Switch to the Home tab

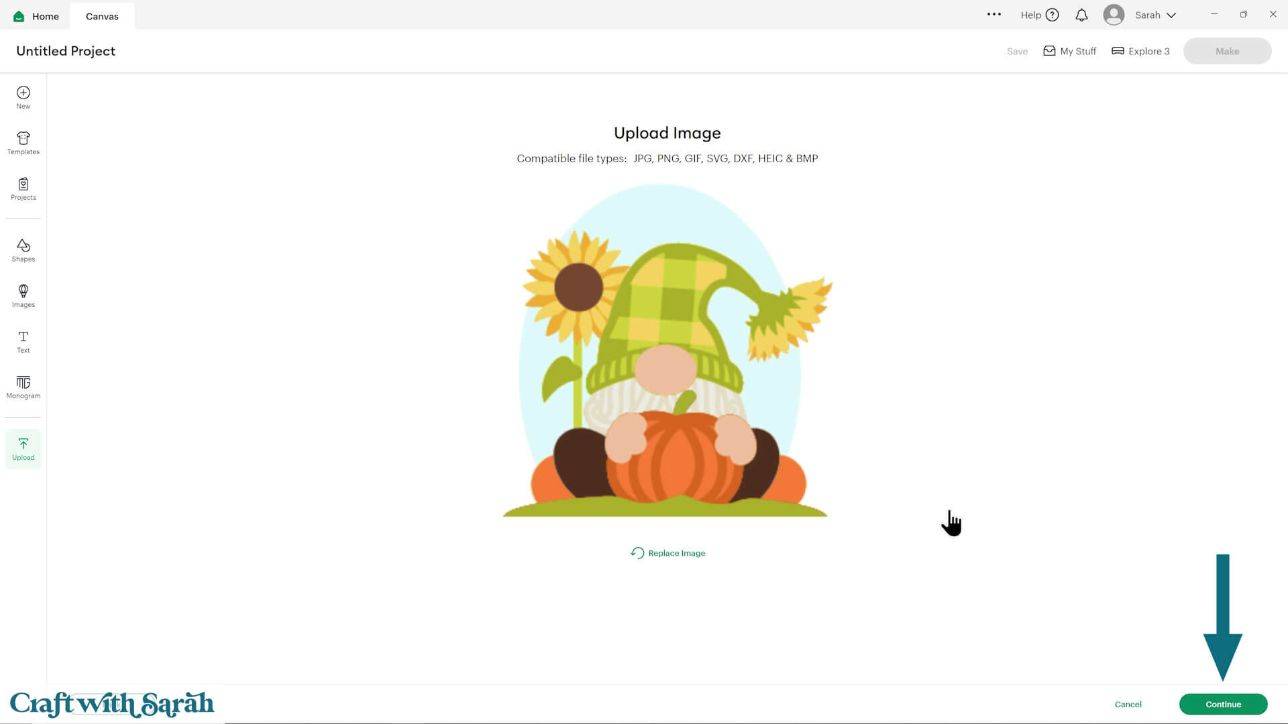point(36,16)
